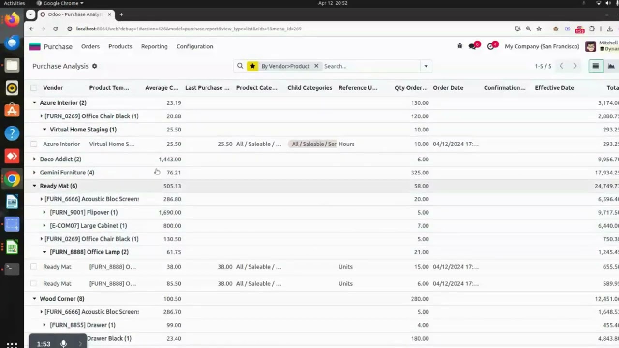The image size is (619, 348).
Task: Check the Azure Interior Virtual Home row checkbox
Action: point(33,144)
